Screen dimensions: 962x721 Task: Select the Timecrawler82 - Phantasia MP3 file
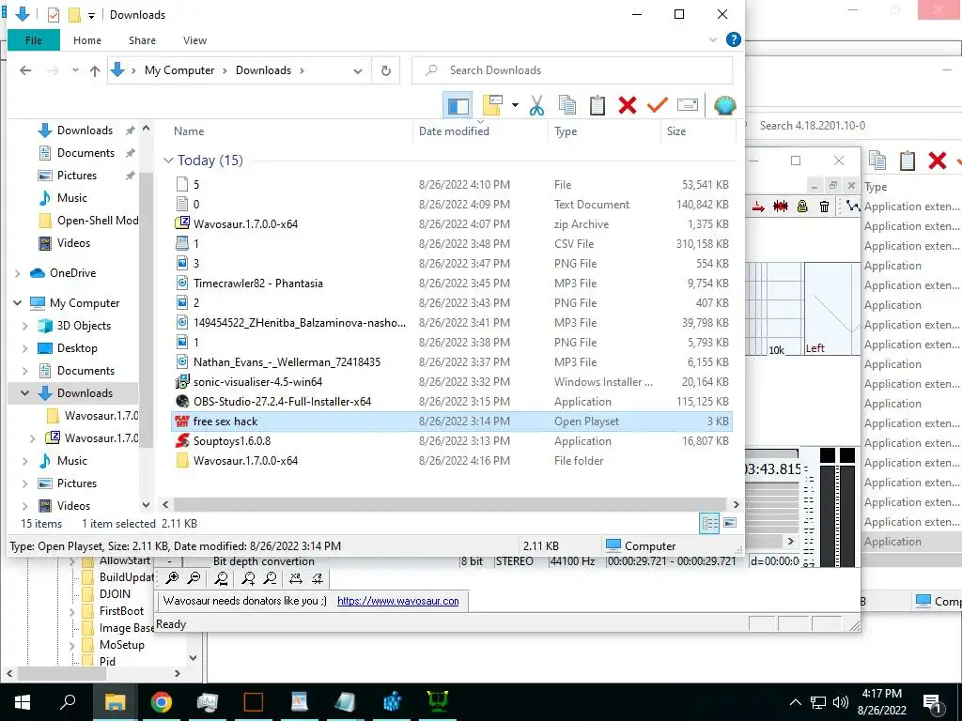pos(451,284)
